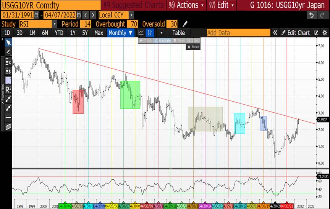The height and width of the screenshot is (209, 330).
Task: Click the 04/30/09 red date marker
Action: pyautogui.click(x=147, y=206)
